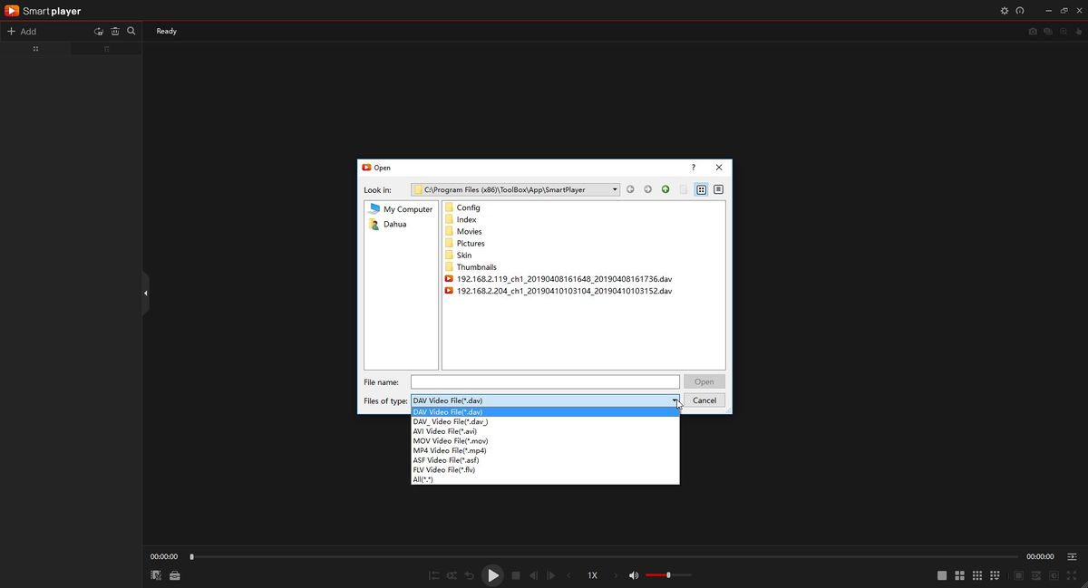
Task: Open the toolbox briefcase icon
Action: (175, 575)
